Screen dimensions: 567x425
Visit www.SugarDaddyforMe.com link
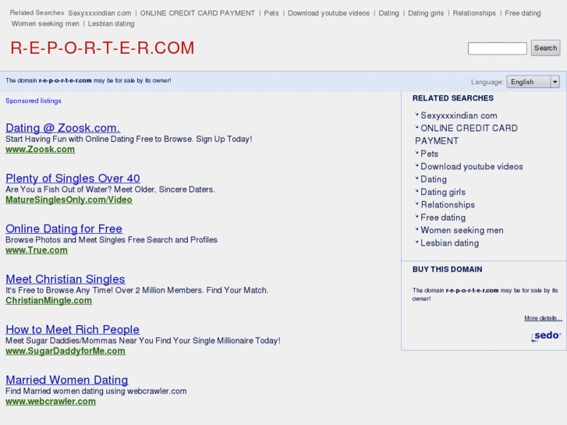(x=66, y=351)
